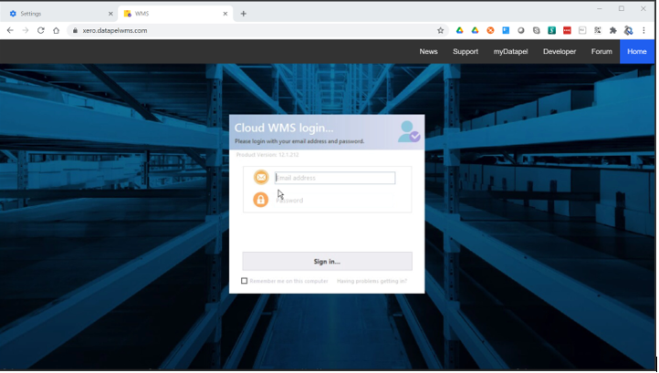
Task: Open Having problems getting in link
Action: pos(371,281)
